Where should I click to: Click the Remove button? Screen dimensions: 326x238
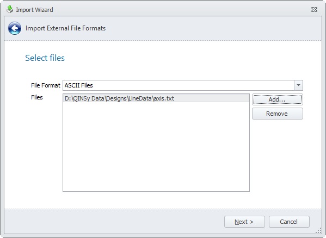(278, 114)
